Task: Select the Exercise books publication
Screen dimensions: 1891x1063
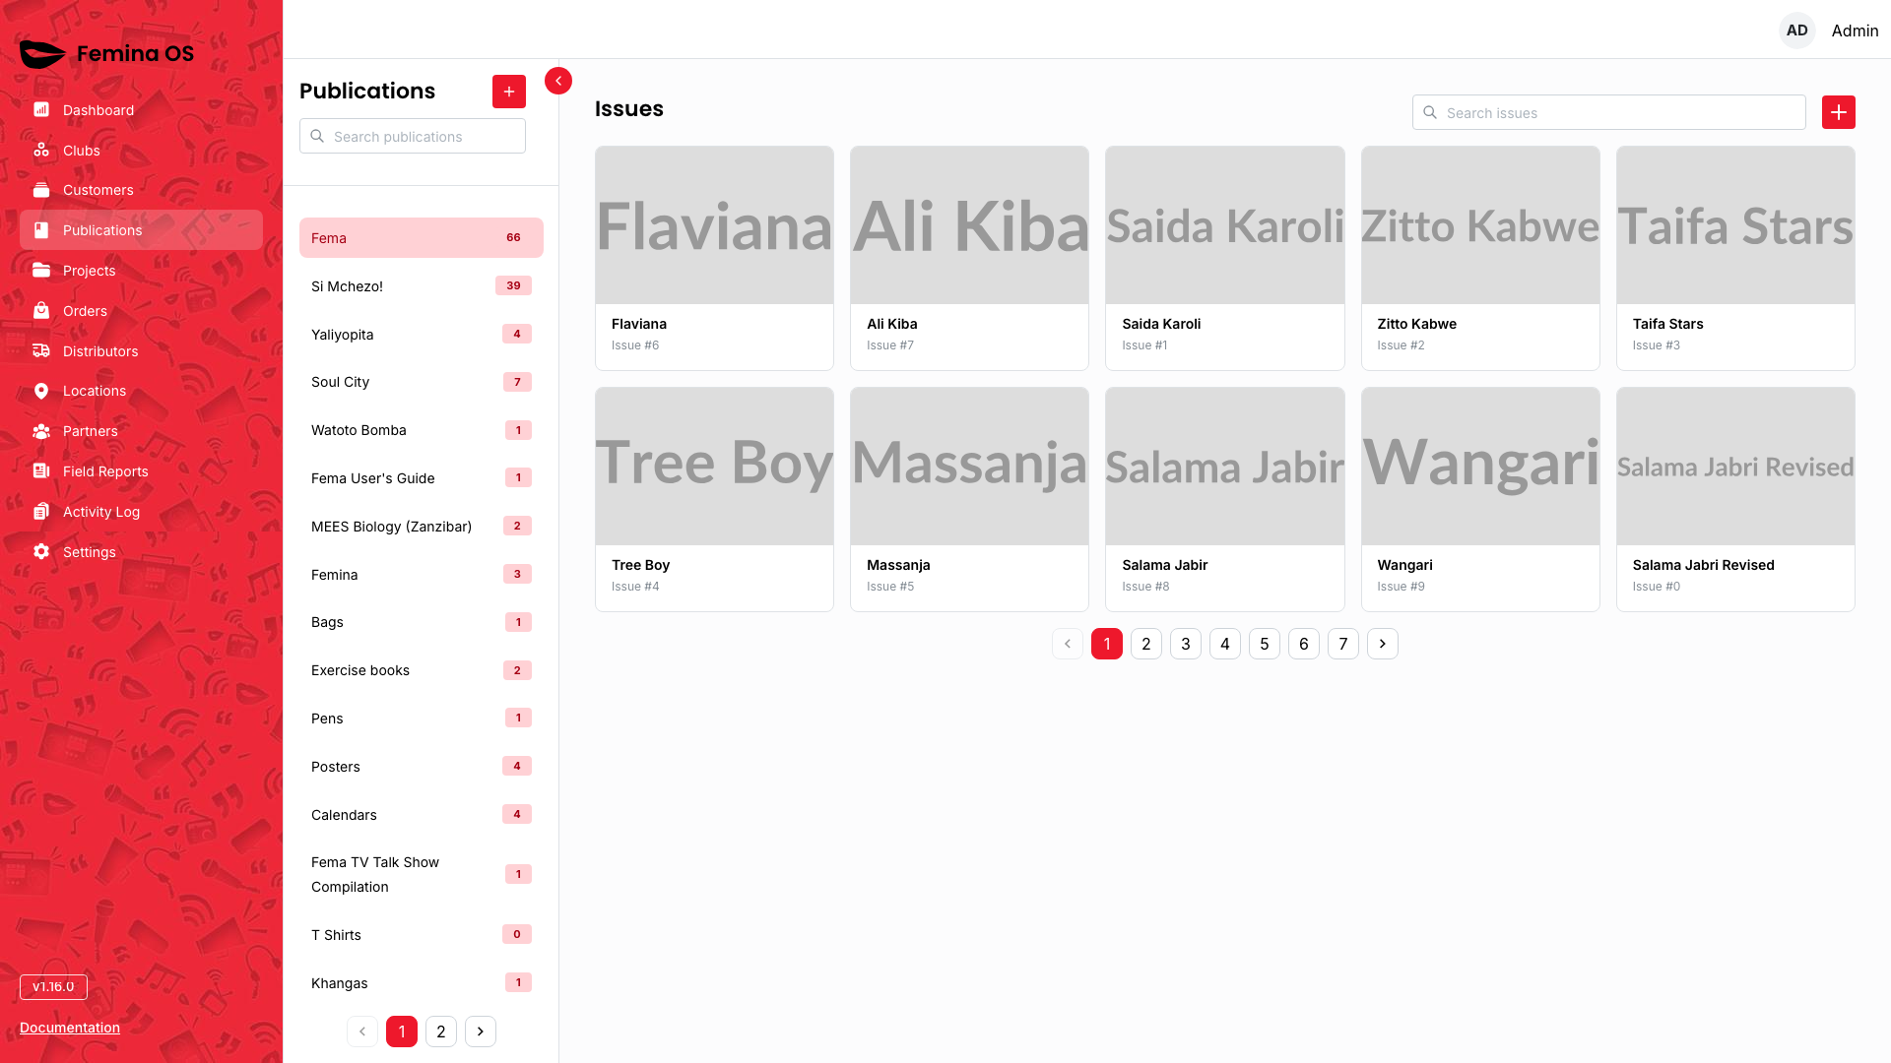Action: [422, 670]
